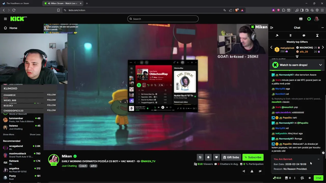The width and height of the screenshot is (326, 183).
Task: Go back in browser history
Action: [4, 10]
